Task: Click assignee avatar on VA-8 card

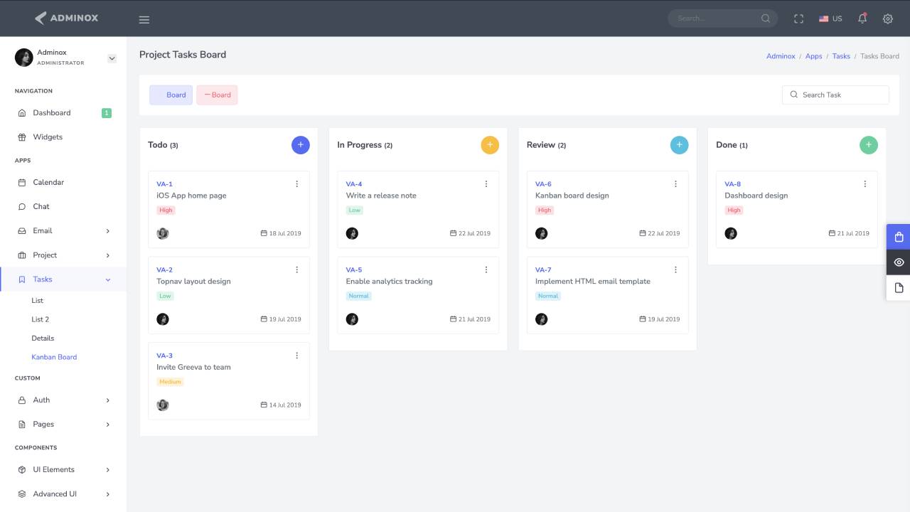Action: [x=731, y=233]
